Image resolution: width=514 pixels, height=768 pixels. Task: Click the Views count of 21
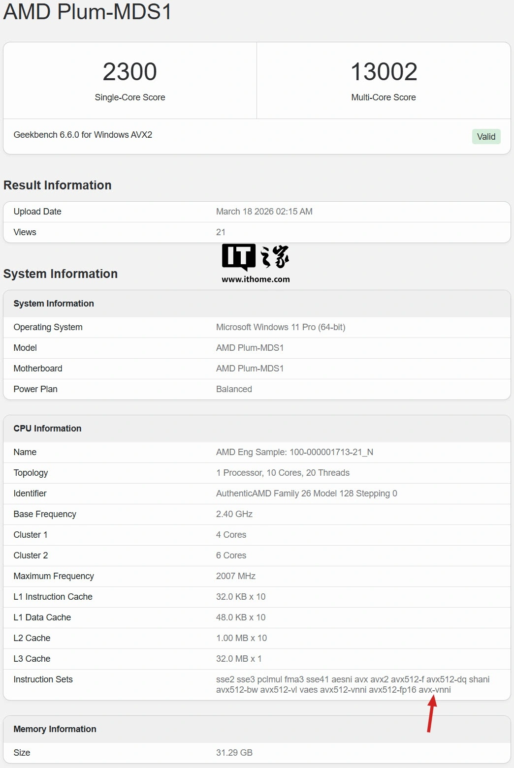pyautogui.click(x=221, y=232)
